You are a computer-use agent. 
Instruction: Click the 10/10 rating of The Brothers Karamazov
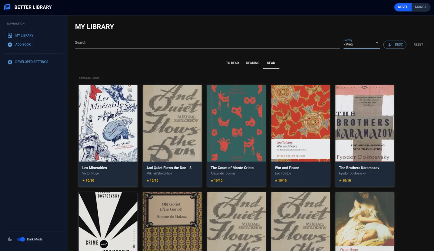click(345, 180)
